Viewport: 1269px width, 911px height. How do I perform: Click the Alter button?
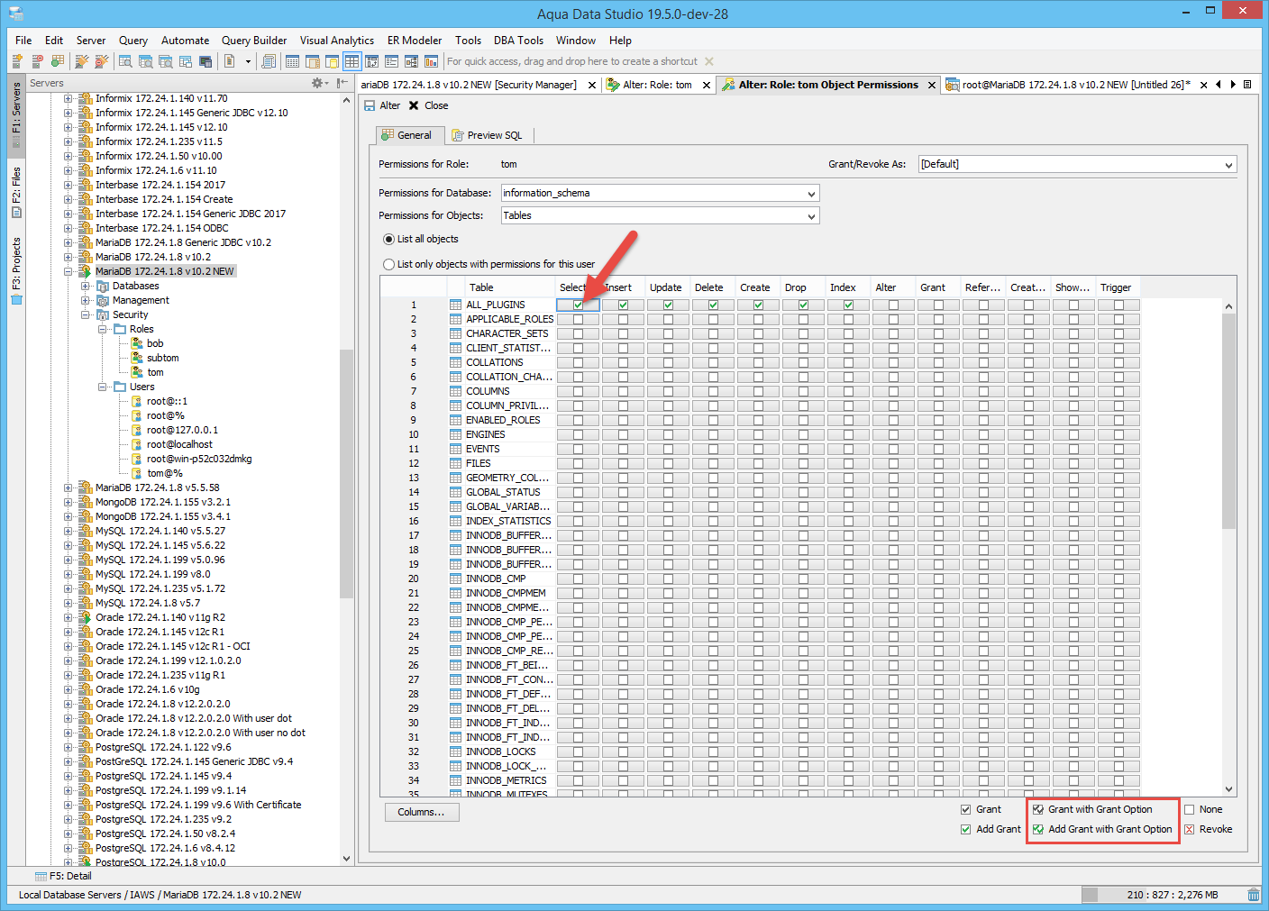[382, 105]
